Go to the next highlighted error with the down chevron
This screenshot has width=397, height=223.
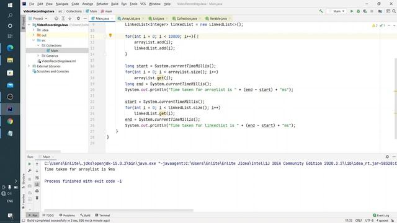click(x=394, y=25)
